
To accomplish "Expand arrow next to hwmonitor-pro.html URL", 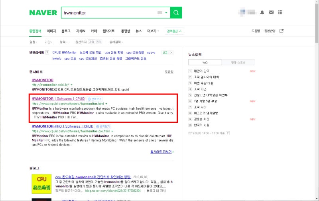I will click(x=112, y=132).
